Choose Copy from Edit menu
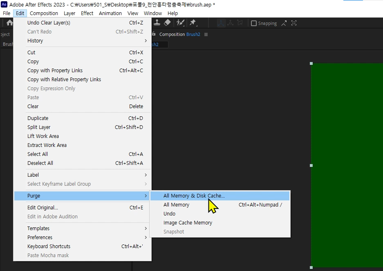 pyautogui.click(x=83, y=62)
